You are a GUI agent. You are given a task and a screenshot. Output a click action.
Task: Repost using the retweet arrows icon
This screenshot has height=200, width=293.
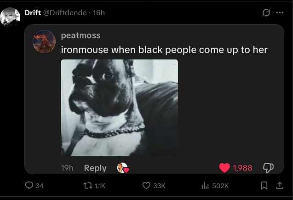click(88, 186)
